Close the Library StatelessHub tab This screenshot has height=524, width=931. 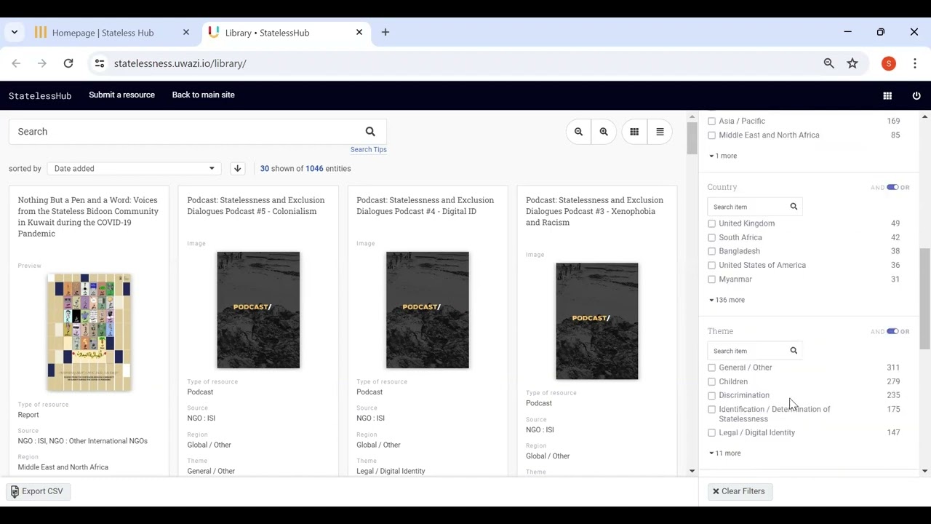click(359, 32)
